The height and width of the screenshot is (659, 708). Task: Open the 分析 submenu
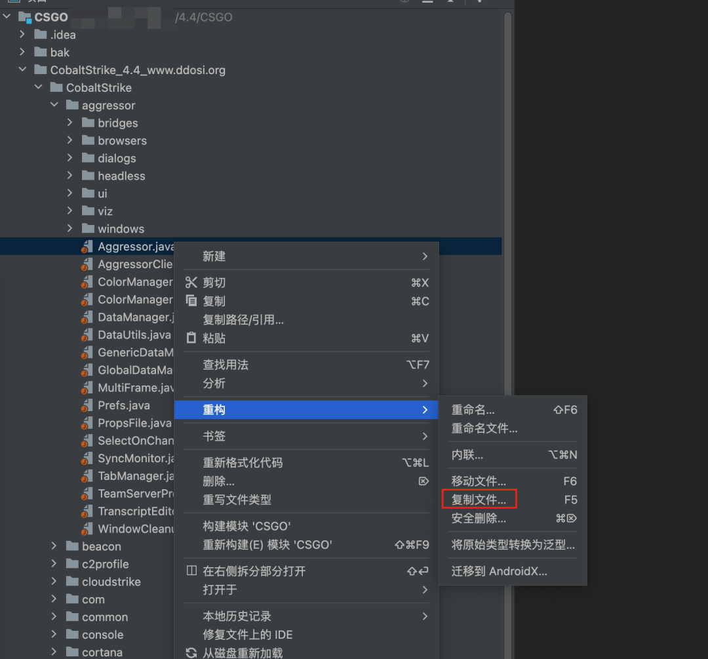coord(306,384)
